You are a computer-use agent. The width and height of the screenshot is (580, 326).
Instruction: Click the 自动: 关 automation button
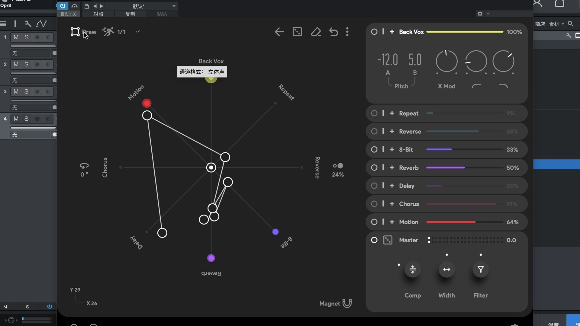tap(69, 14)
